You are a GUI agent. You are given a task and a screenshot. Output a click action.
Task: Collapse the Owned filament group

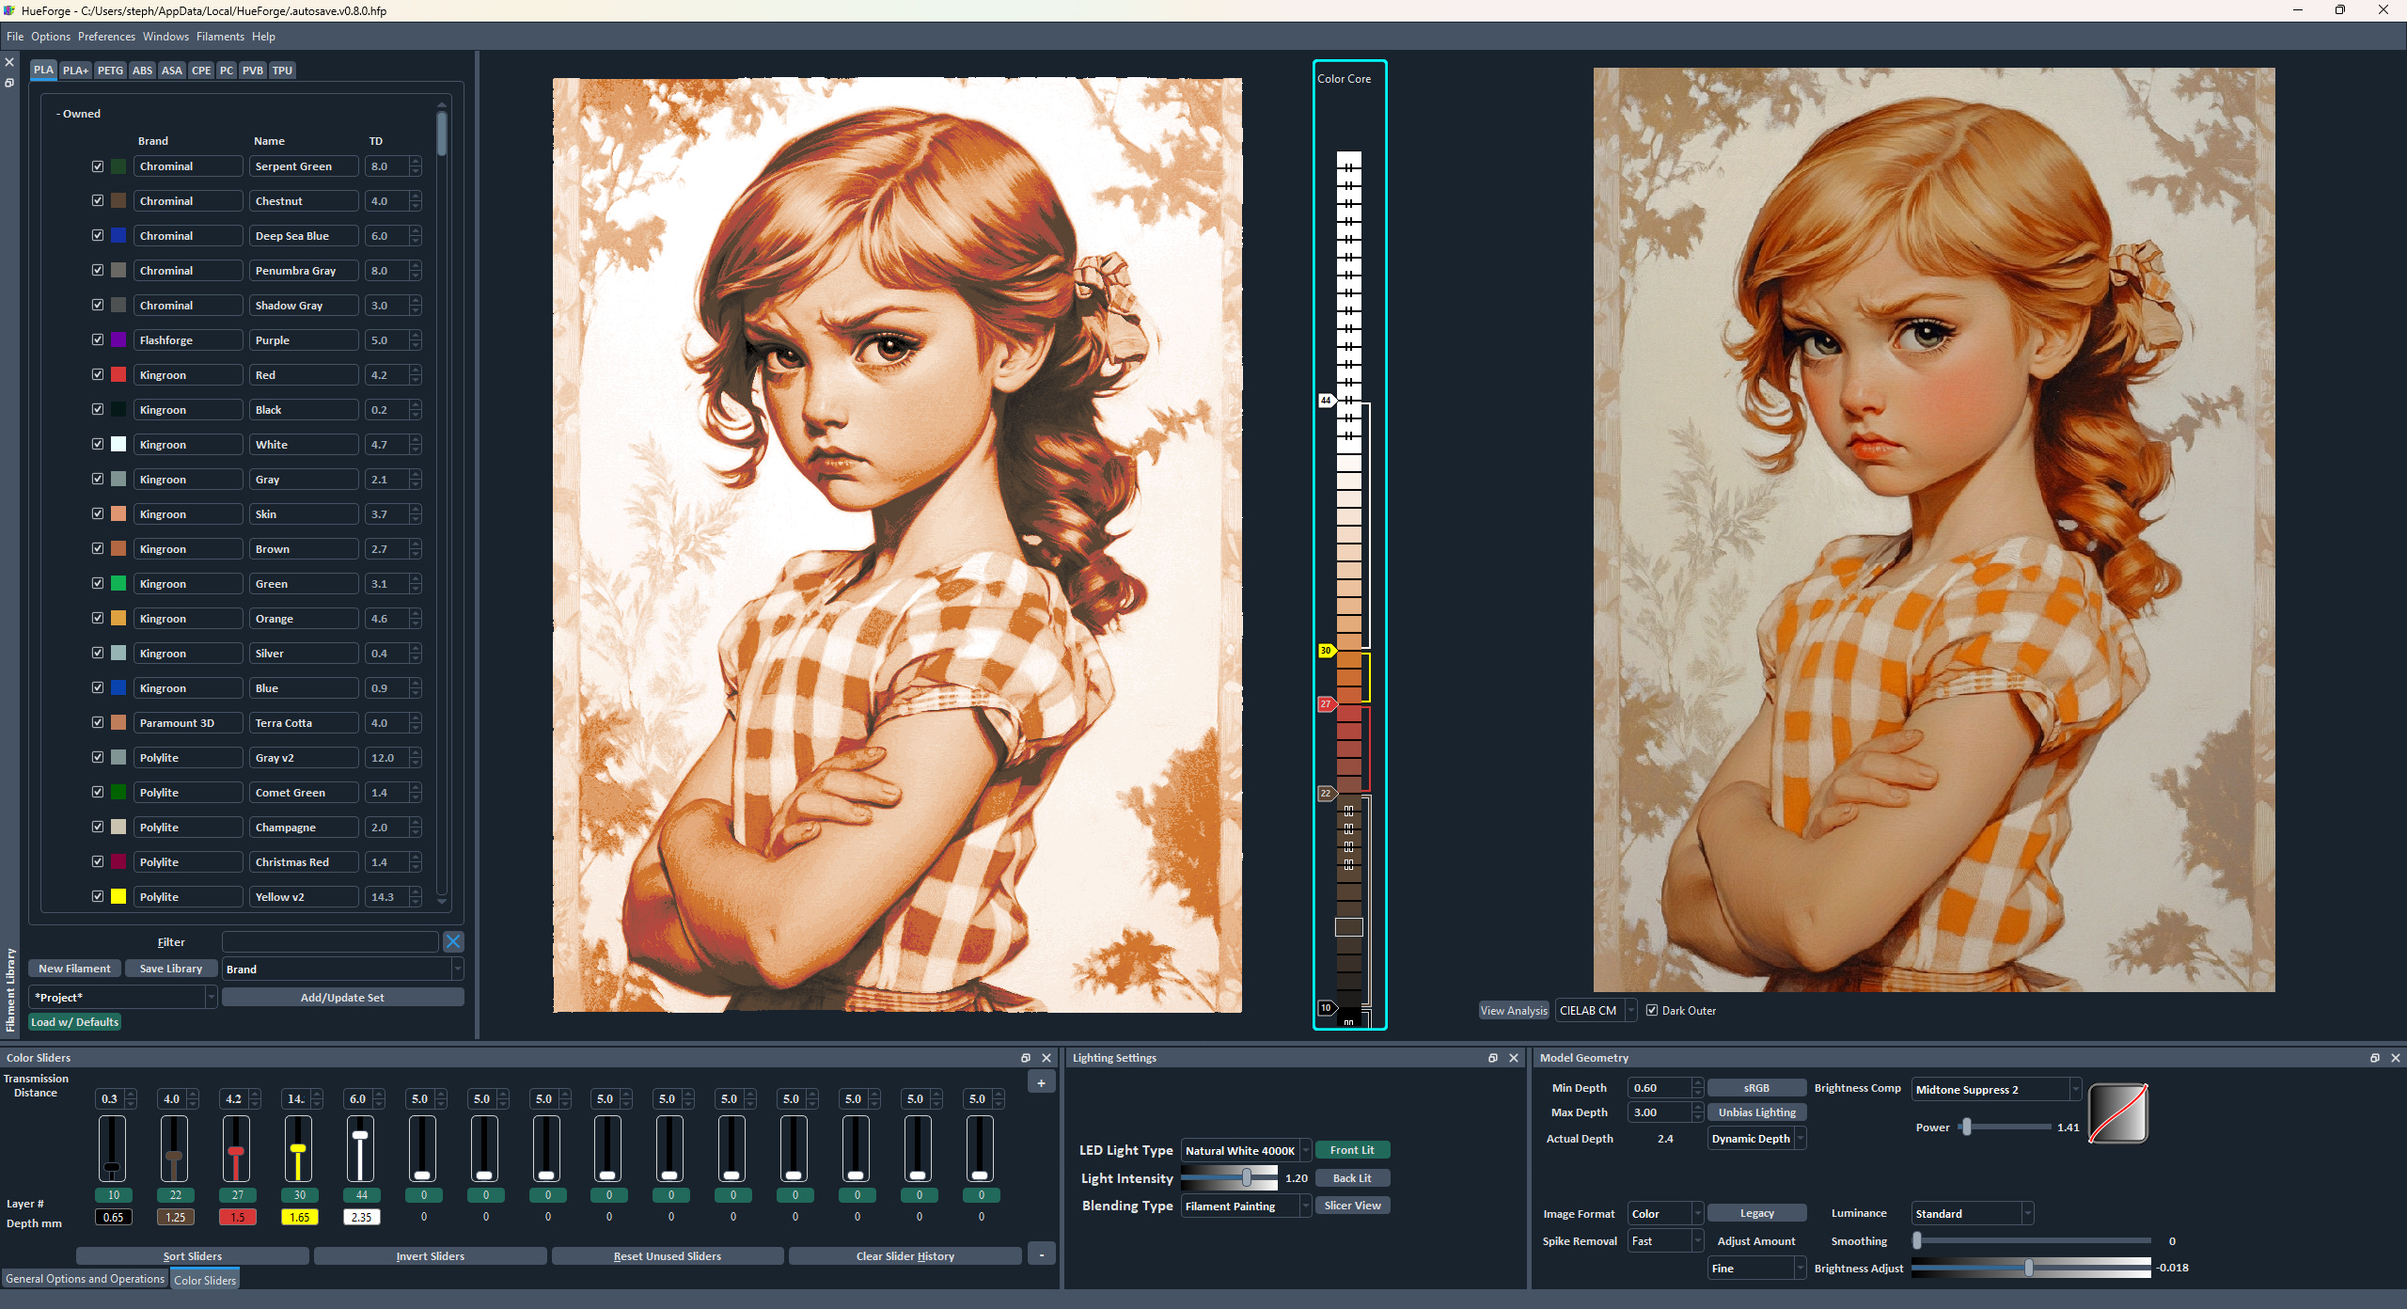click(x=78, y=114)
